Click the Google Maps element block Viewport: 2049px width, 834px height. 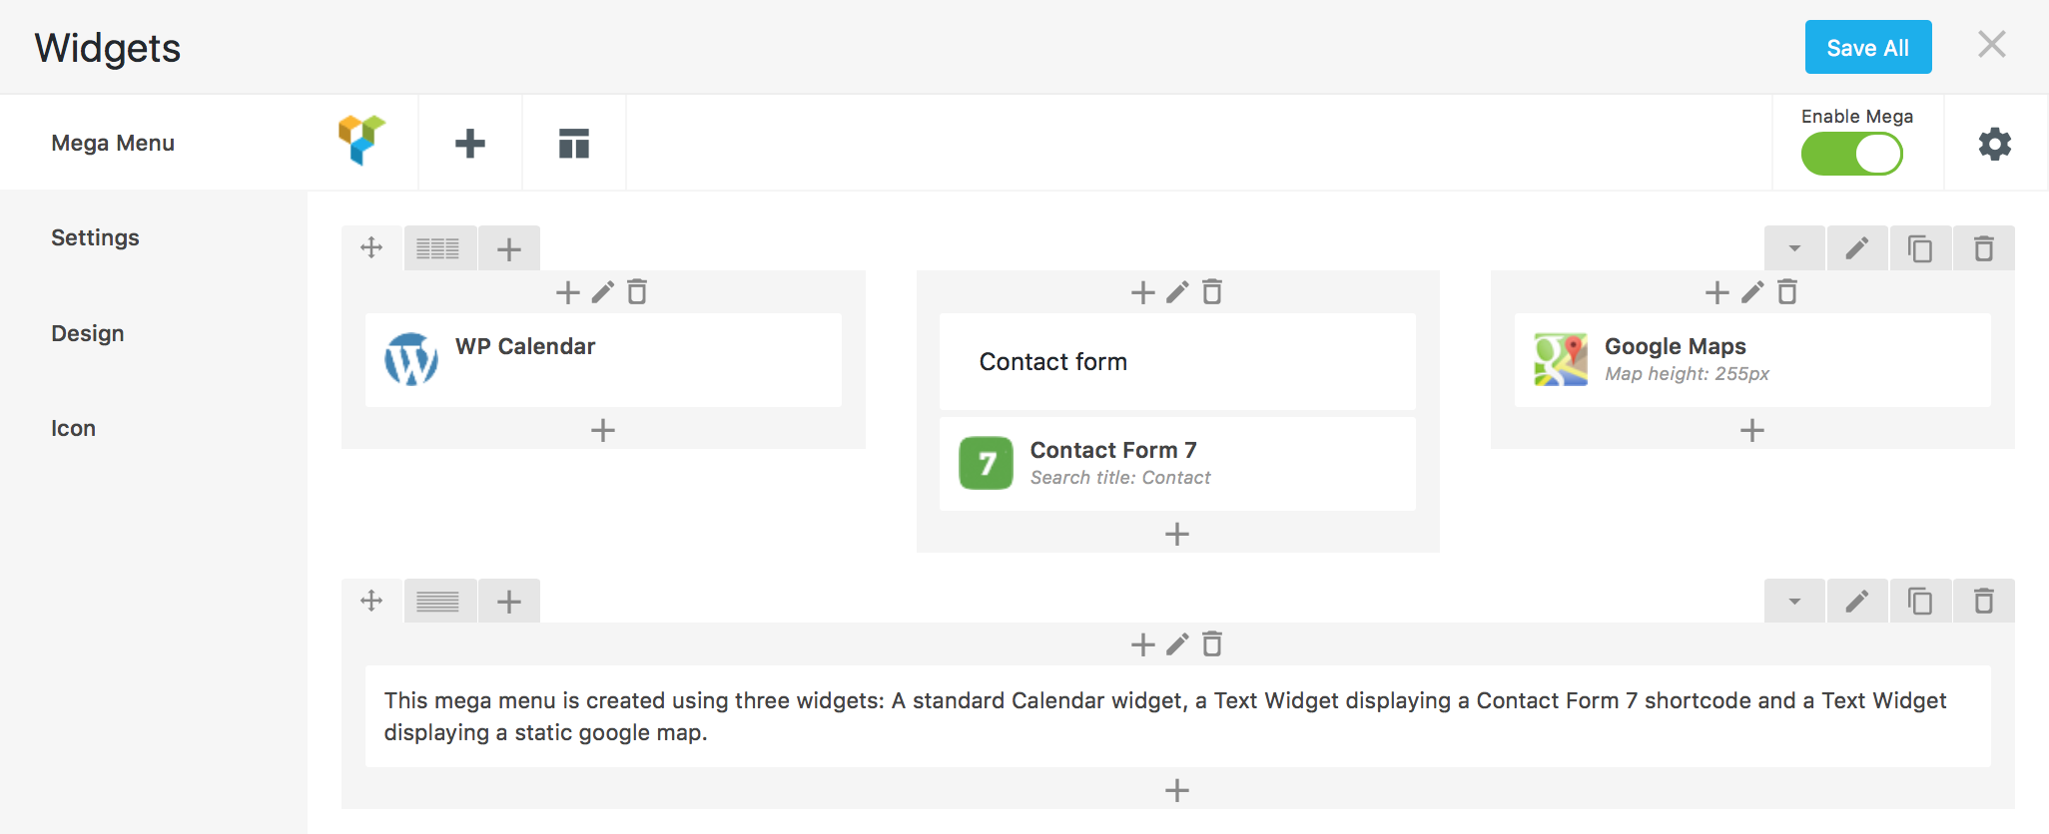pos(1751,360)
